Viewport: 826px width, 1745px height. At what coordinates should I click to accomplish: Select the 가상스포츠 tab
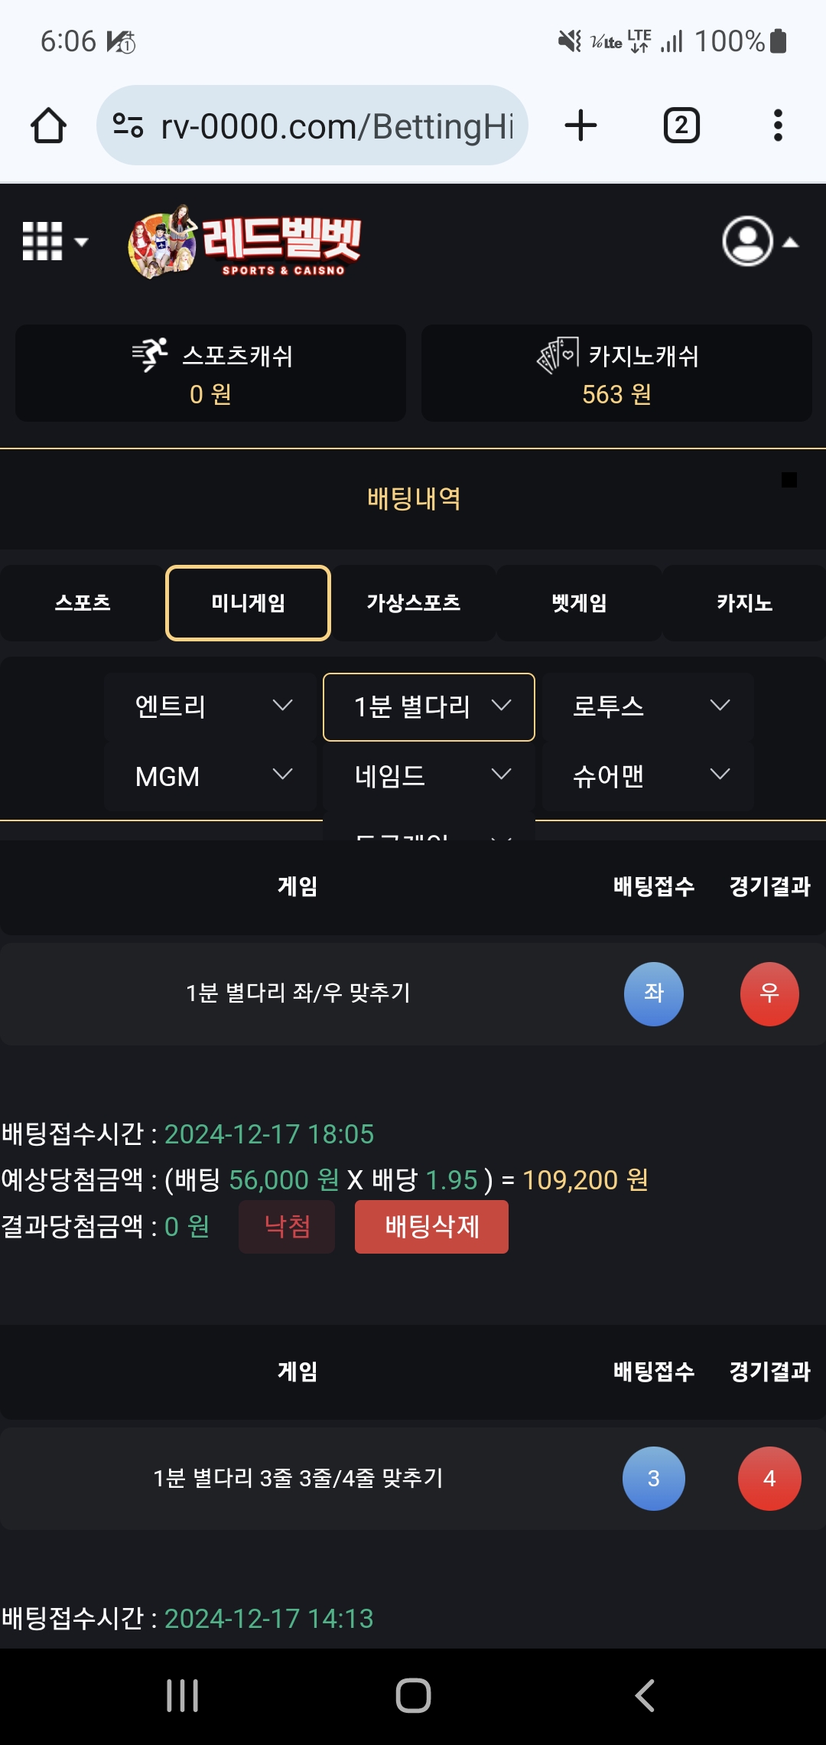[x=414, y=603]
